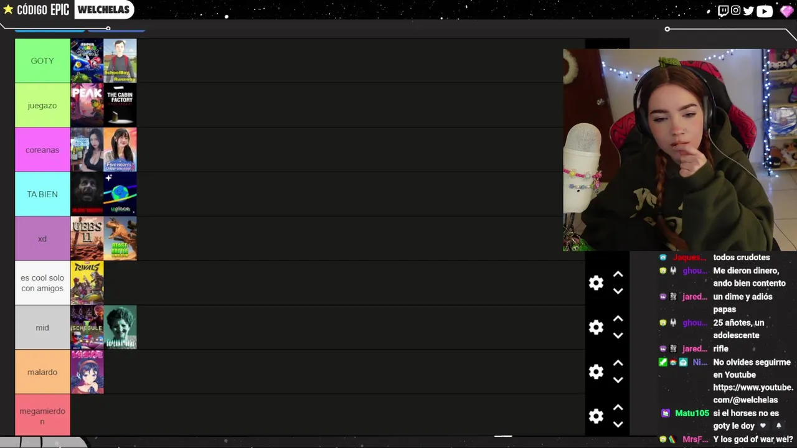Open settings gear for the megamierdon row

[x=596, y=416]
